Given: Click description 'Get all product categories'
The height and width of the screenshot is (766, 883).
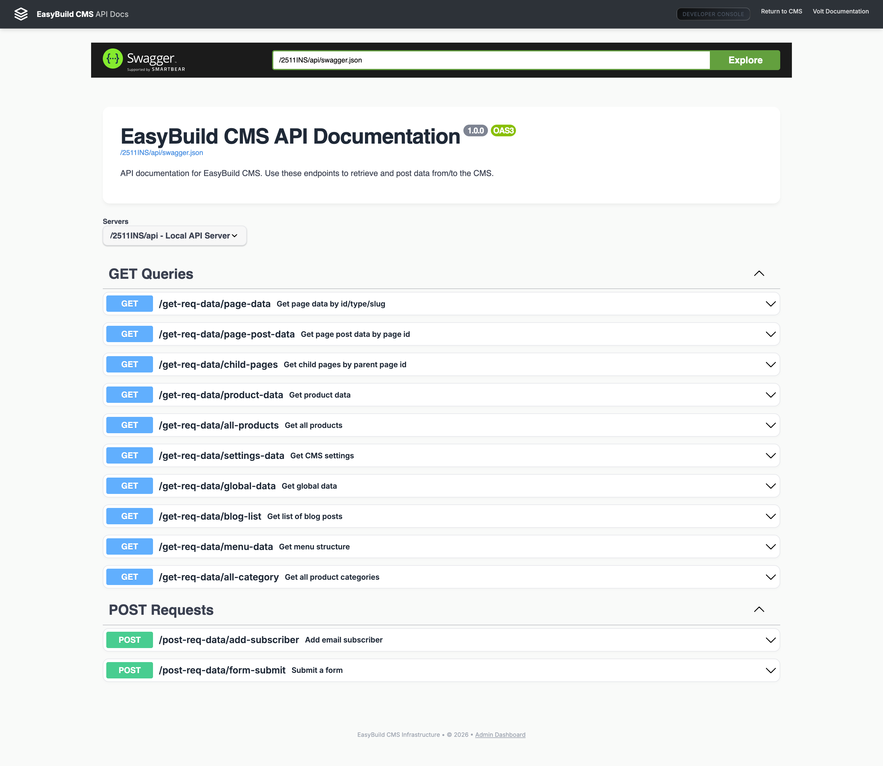Looking at the screenshot, I should (x=332, y=577).
